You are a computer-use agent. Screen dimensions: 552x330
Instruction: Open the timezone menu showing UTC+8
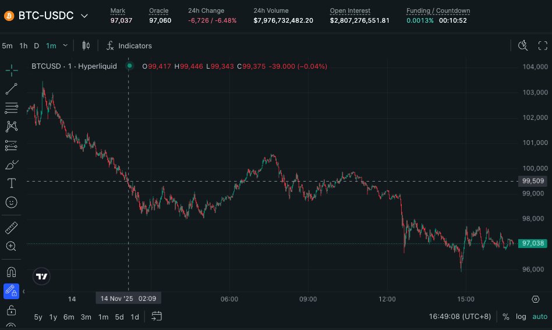point(460,317)
